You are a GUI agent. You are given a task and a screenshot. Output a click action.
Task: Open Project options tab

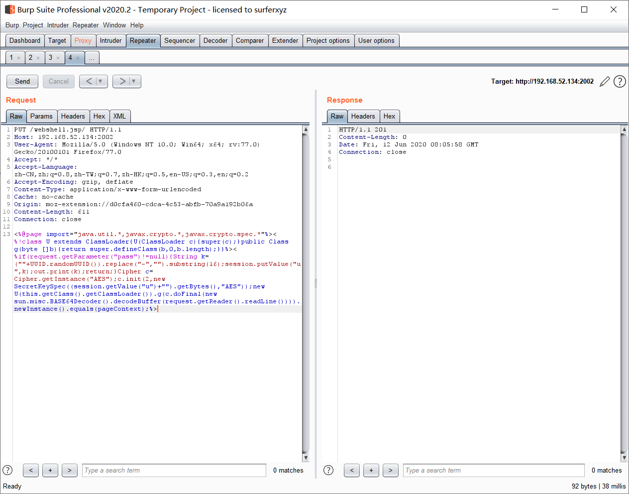point(328,41)
